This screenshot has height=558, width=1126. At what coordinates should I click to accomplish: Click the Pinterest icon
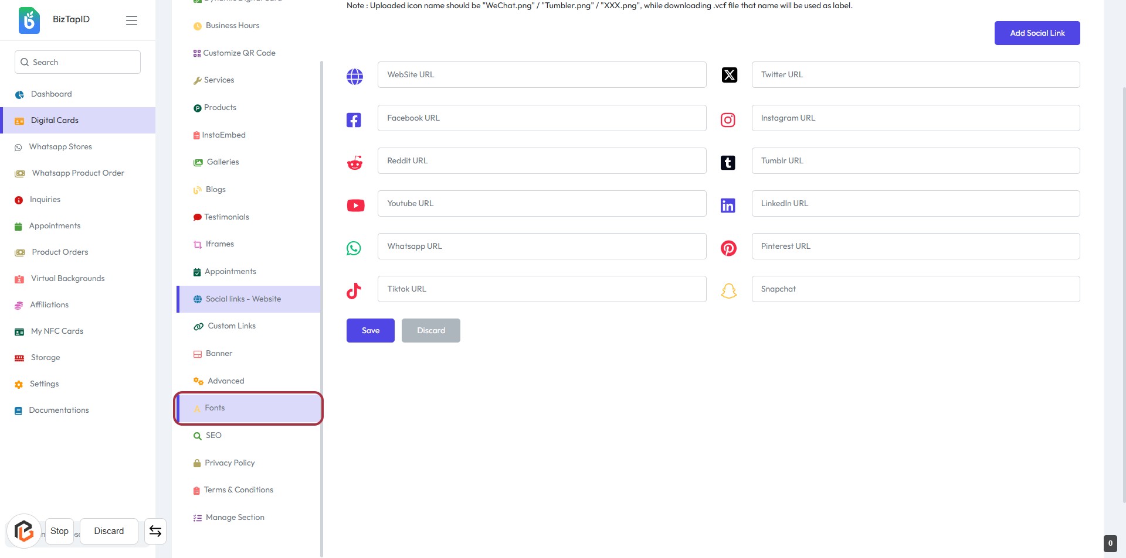[x=728, y=248]
